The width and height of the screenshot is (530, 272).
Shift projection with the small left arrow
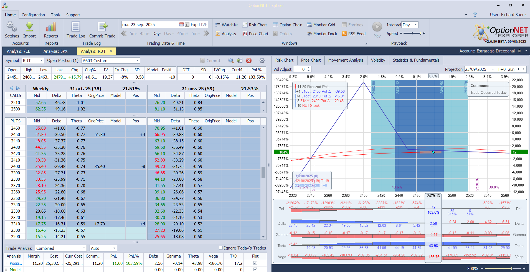click(518, 69)
